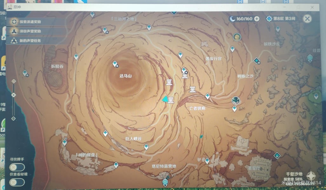Screen dimensions: 326x190
Task: Click the 亡者狭廊 map label
Action: pos(197,108)
